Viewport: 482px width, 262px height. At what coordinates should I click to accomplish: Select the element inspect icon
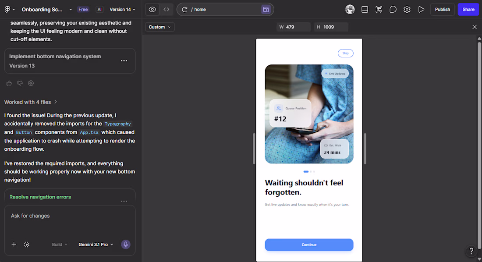point(379,10)
